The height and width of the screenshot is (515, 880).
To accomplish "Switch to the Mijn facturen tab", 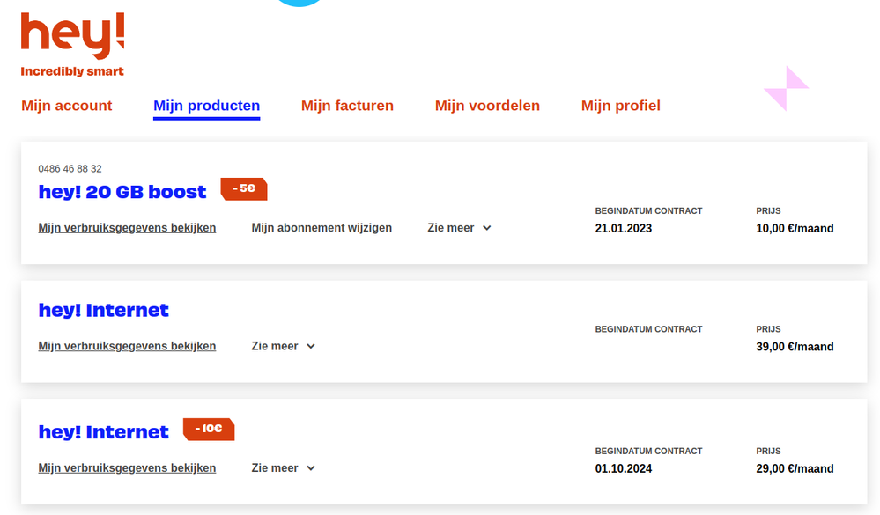I will [347, 106].
